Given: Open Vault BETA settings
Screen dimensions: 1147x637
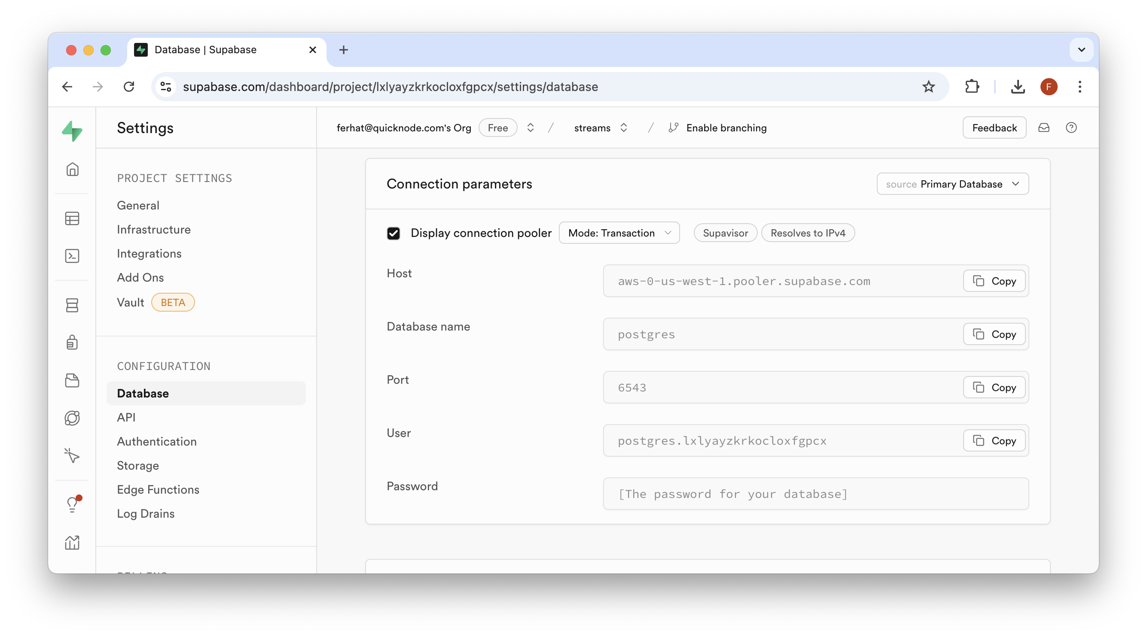Looking at the screenshot, I should (x=156, y=303).
